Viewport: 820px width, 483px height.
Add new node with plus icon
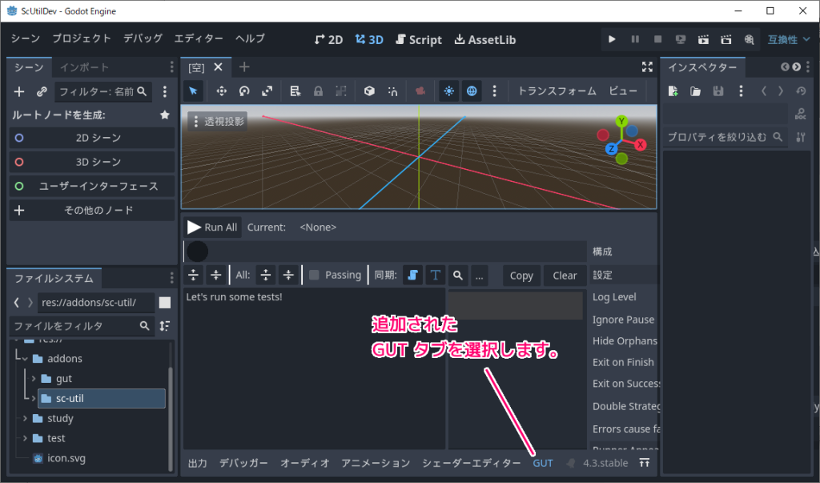pos(19,91)
